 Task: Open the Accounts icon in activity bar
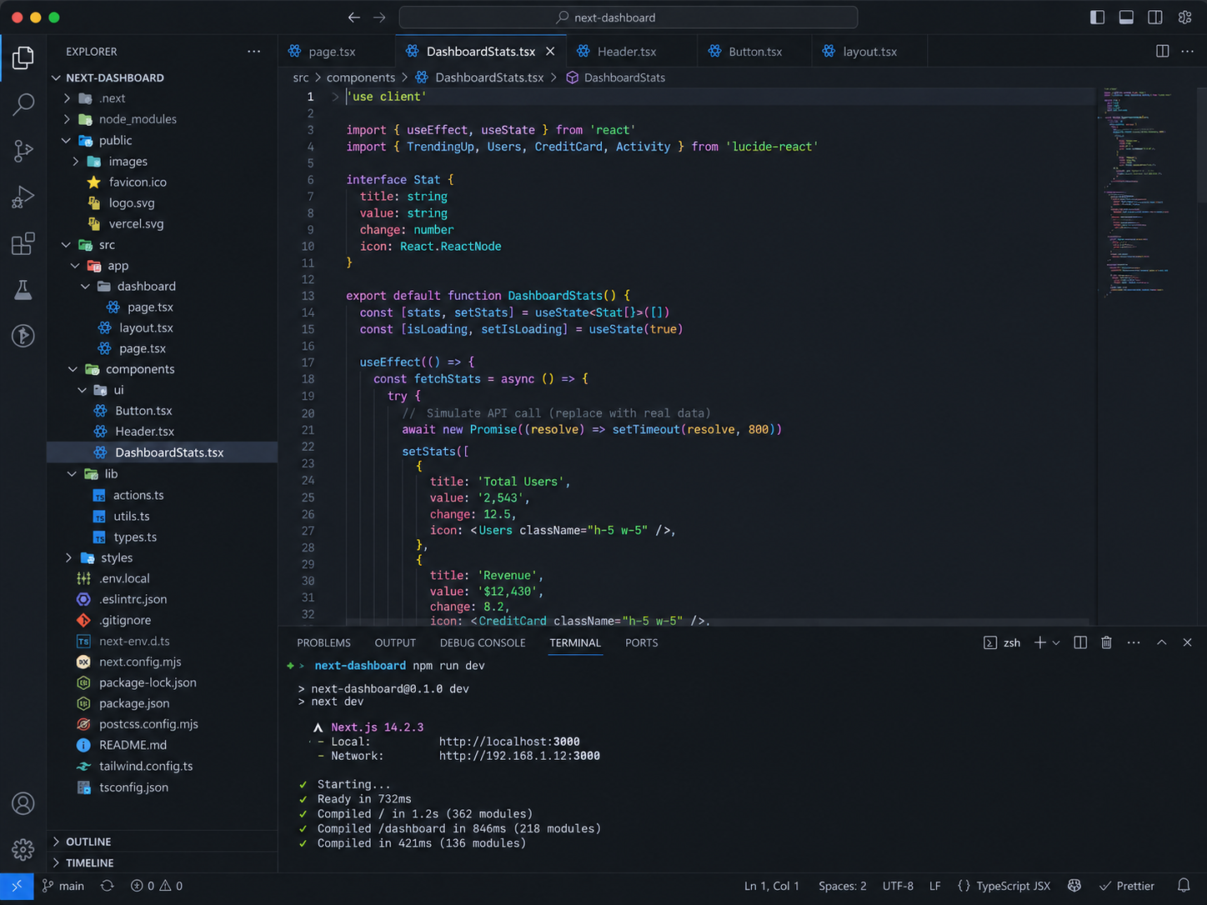[23, 803]
